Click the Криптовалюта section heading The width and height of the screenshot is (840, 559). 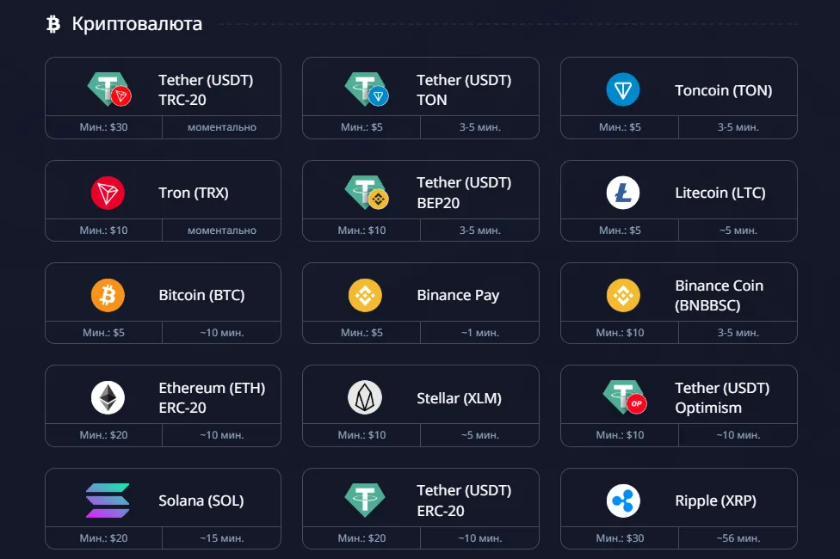point(137,24)
